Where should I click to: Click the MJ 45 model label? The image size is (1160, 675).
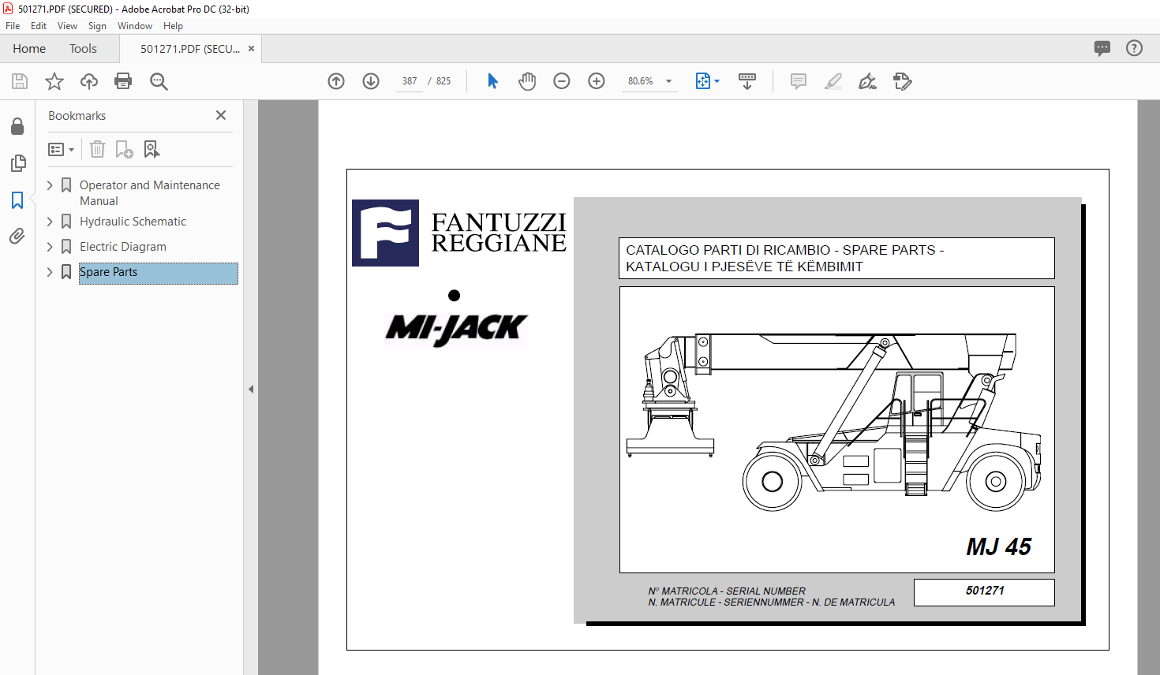tap(999, 547)
